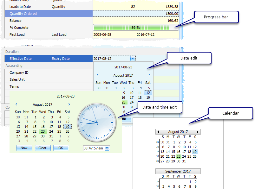Click the September 2017 month header
The image size is (255, 189).
178,171
